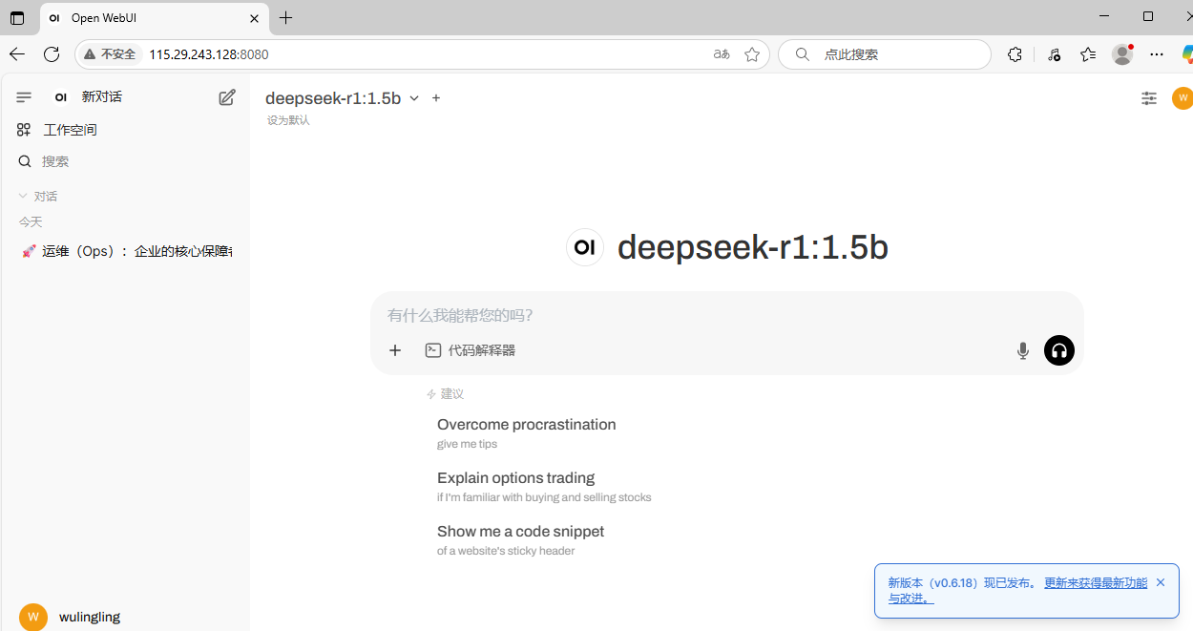
Task: Select suggestion Show me a code snippet
Action: point(520,539)
